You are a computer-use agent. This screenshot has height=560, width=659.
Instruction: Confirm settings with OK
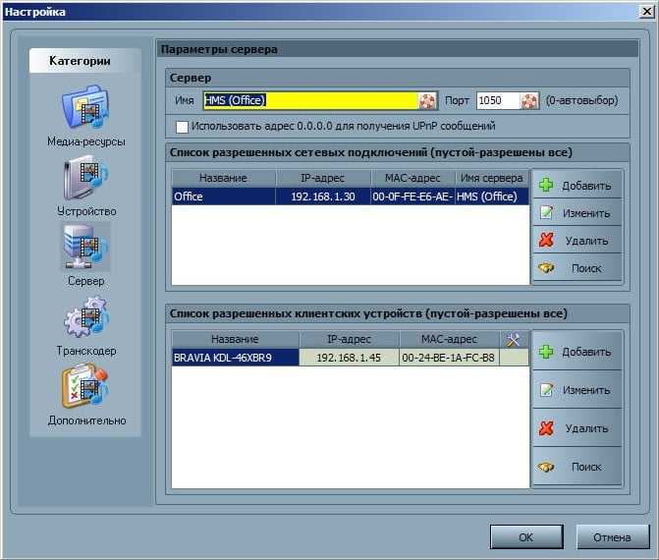click(x=526, y=536)
